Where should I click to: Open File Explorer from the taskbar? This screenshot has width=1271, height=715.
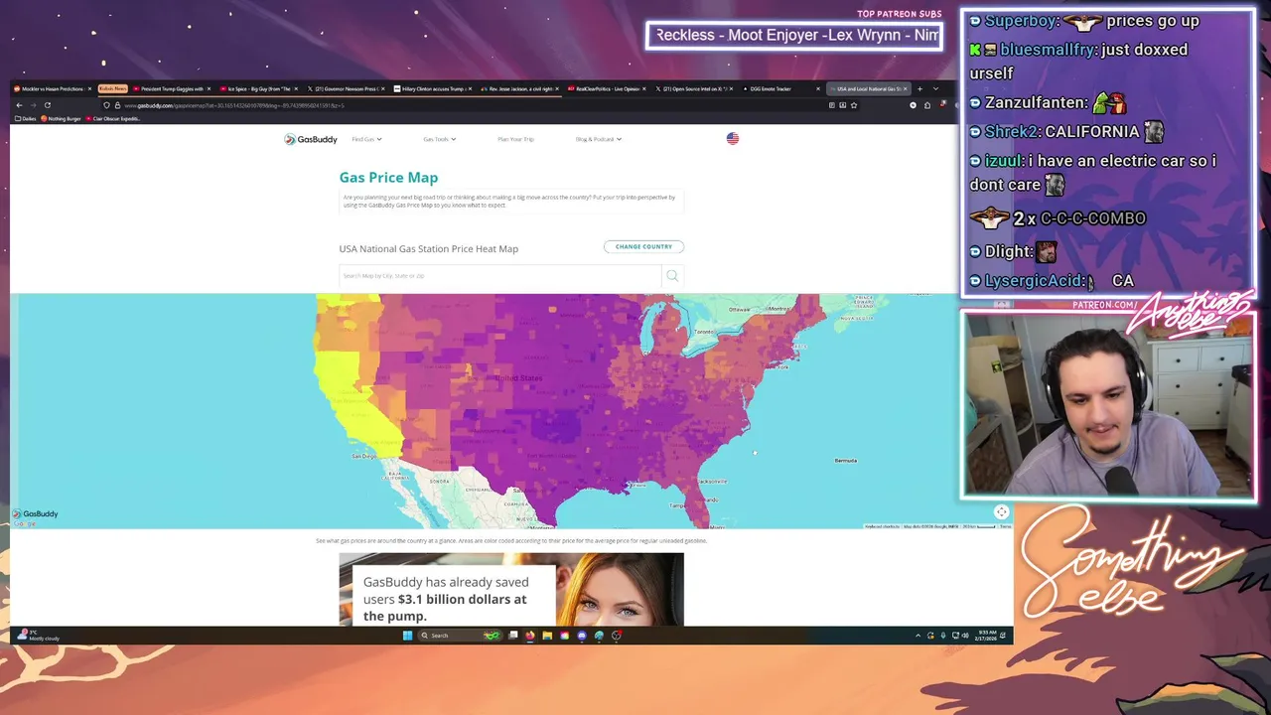[547, 636]
